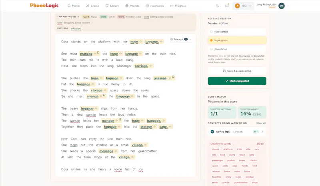The width and height of the screenshot is (320, 186).
Task: Play audio for 'village.' in 'a small village.'
Action: click(146, 145)
